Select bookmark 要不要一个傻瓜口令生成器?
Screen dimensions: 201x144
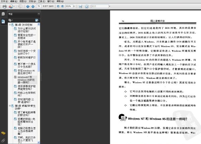coord(27,65)
